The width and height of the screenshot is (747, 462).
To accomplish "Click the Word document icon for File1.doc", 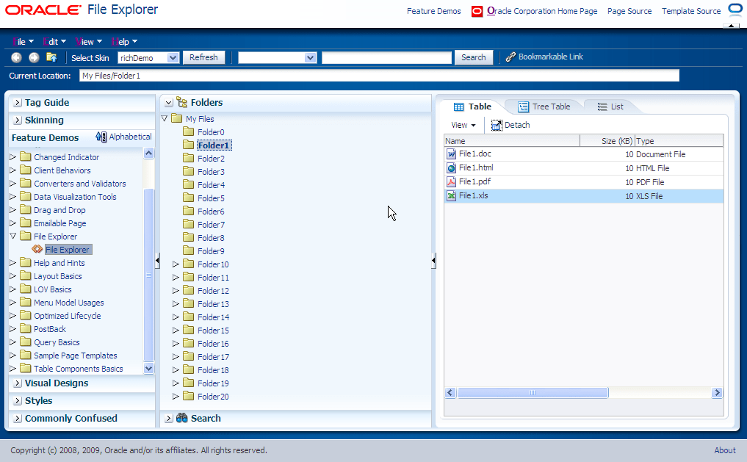I will (x=451, y=154).
